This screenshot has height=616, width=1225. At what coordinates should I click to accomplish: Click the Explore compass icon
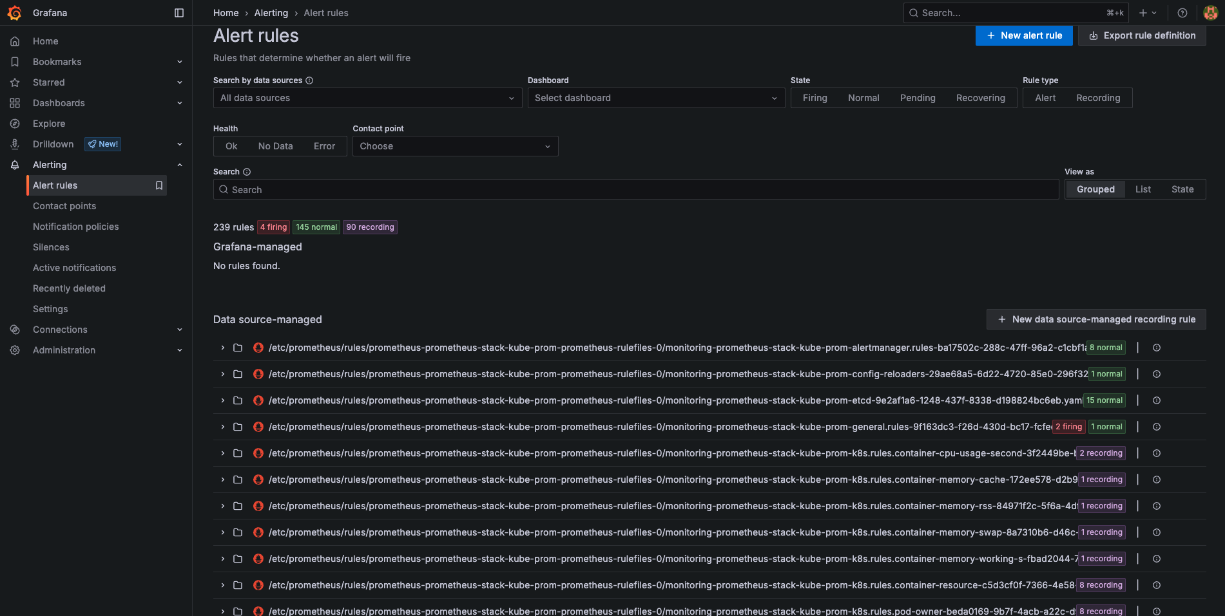(x=15, y=124)
